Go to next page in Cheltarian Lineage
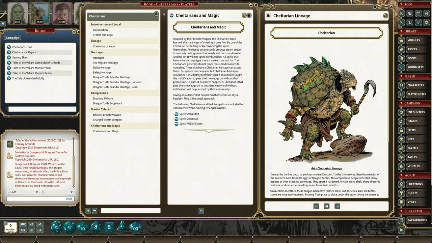Viewport: 432px width, 243px height. (337, 206)
